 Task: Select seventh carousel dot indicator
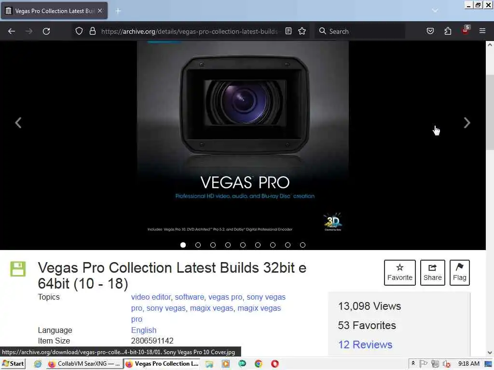(273, 245)
